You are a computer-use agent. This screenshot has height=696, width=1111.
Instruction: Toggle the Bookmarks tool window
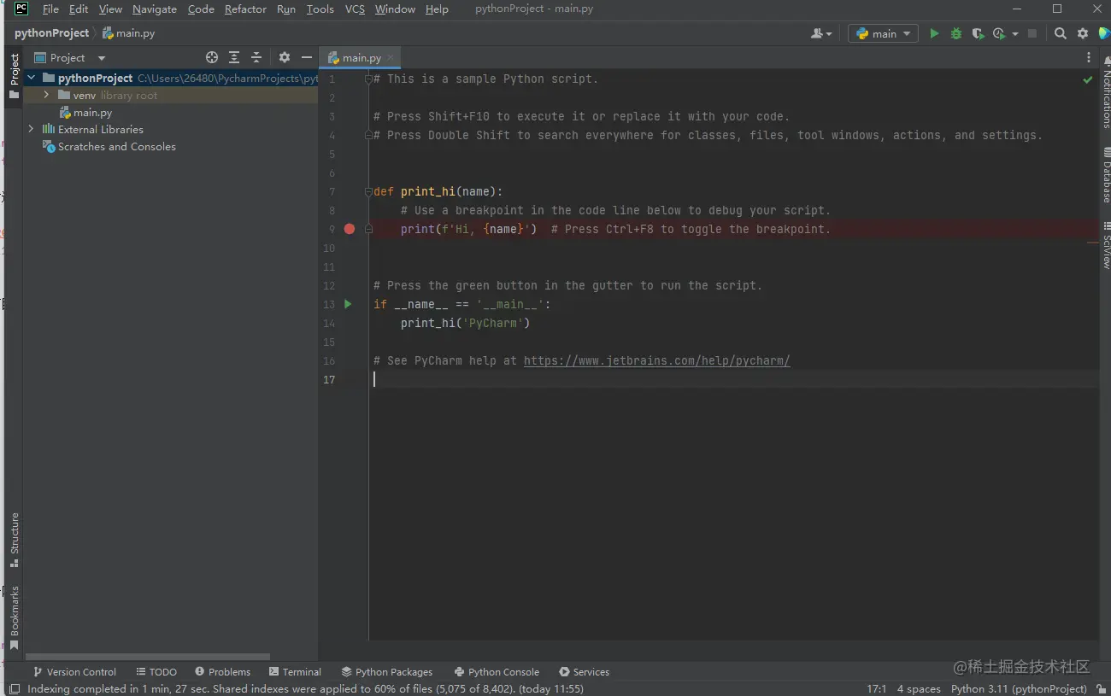click(x=14, y=617)
